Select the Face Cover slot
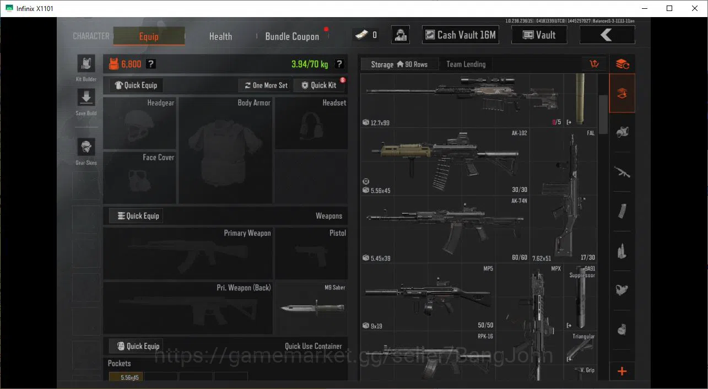This screenshot has width=708, height=389. [x=140, y=177]
